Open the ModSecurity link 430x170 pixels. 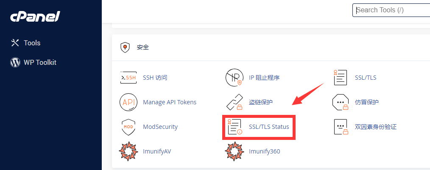pos(160,127)
